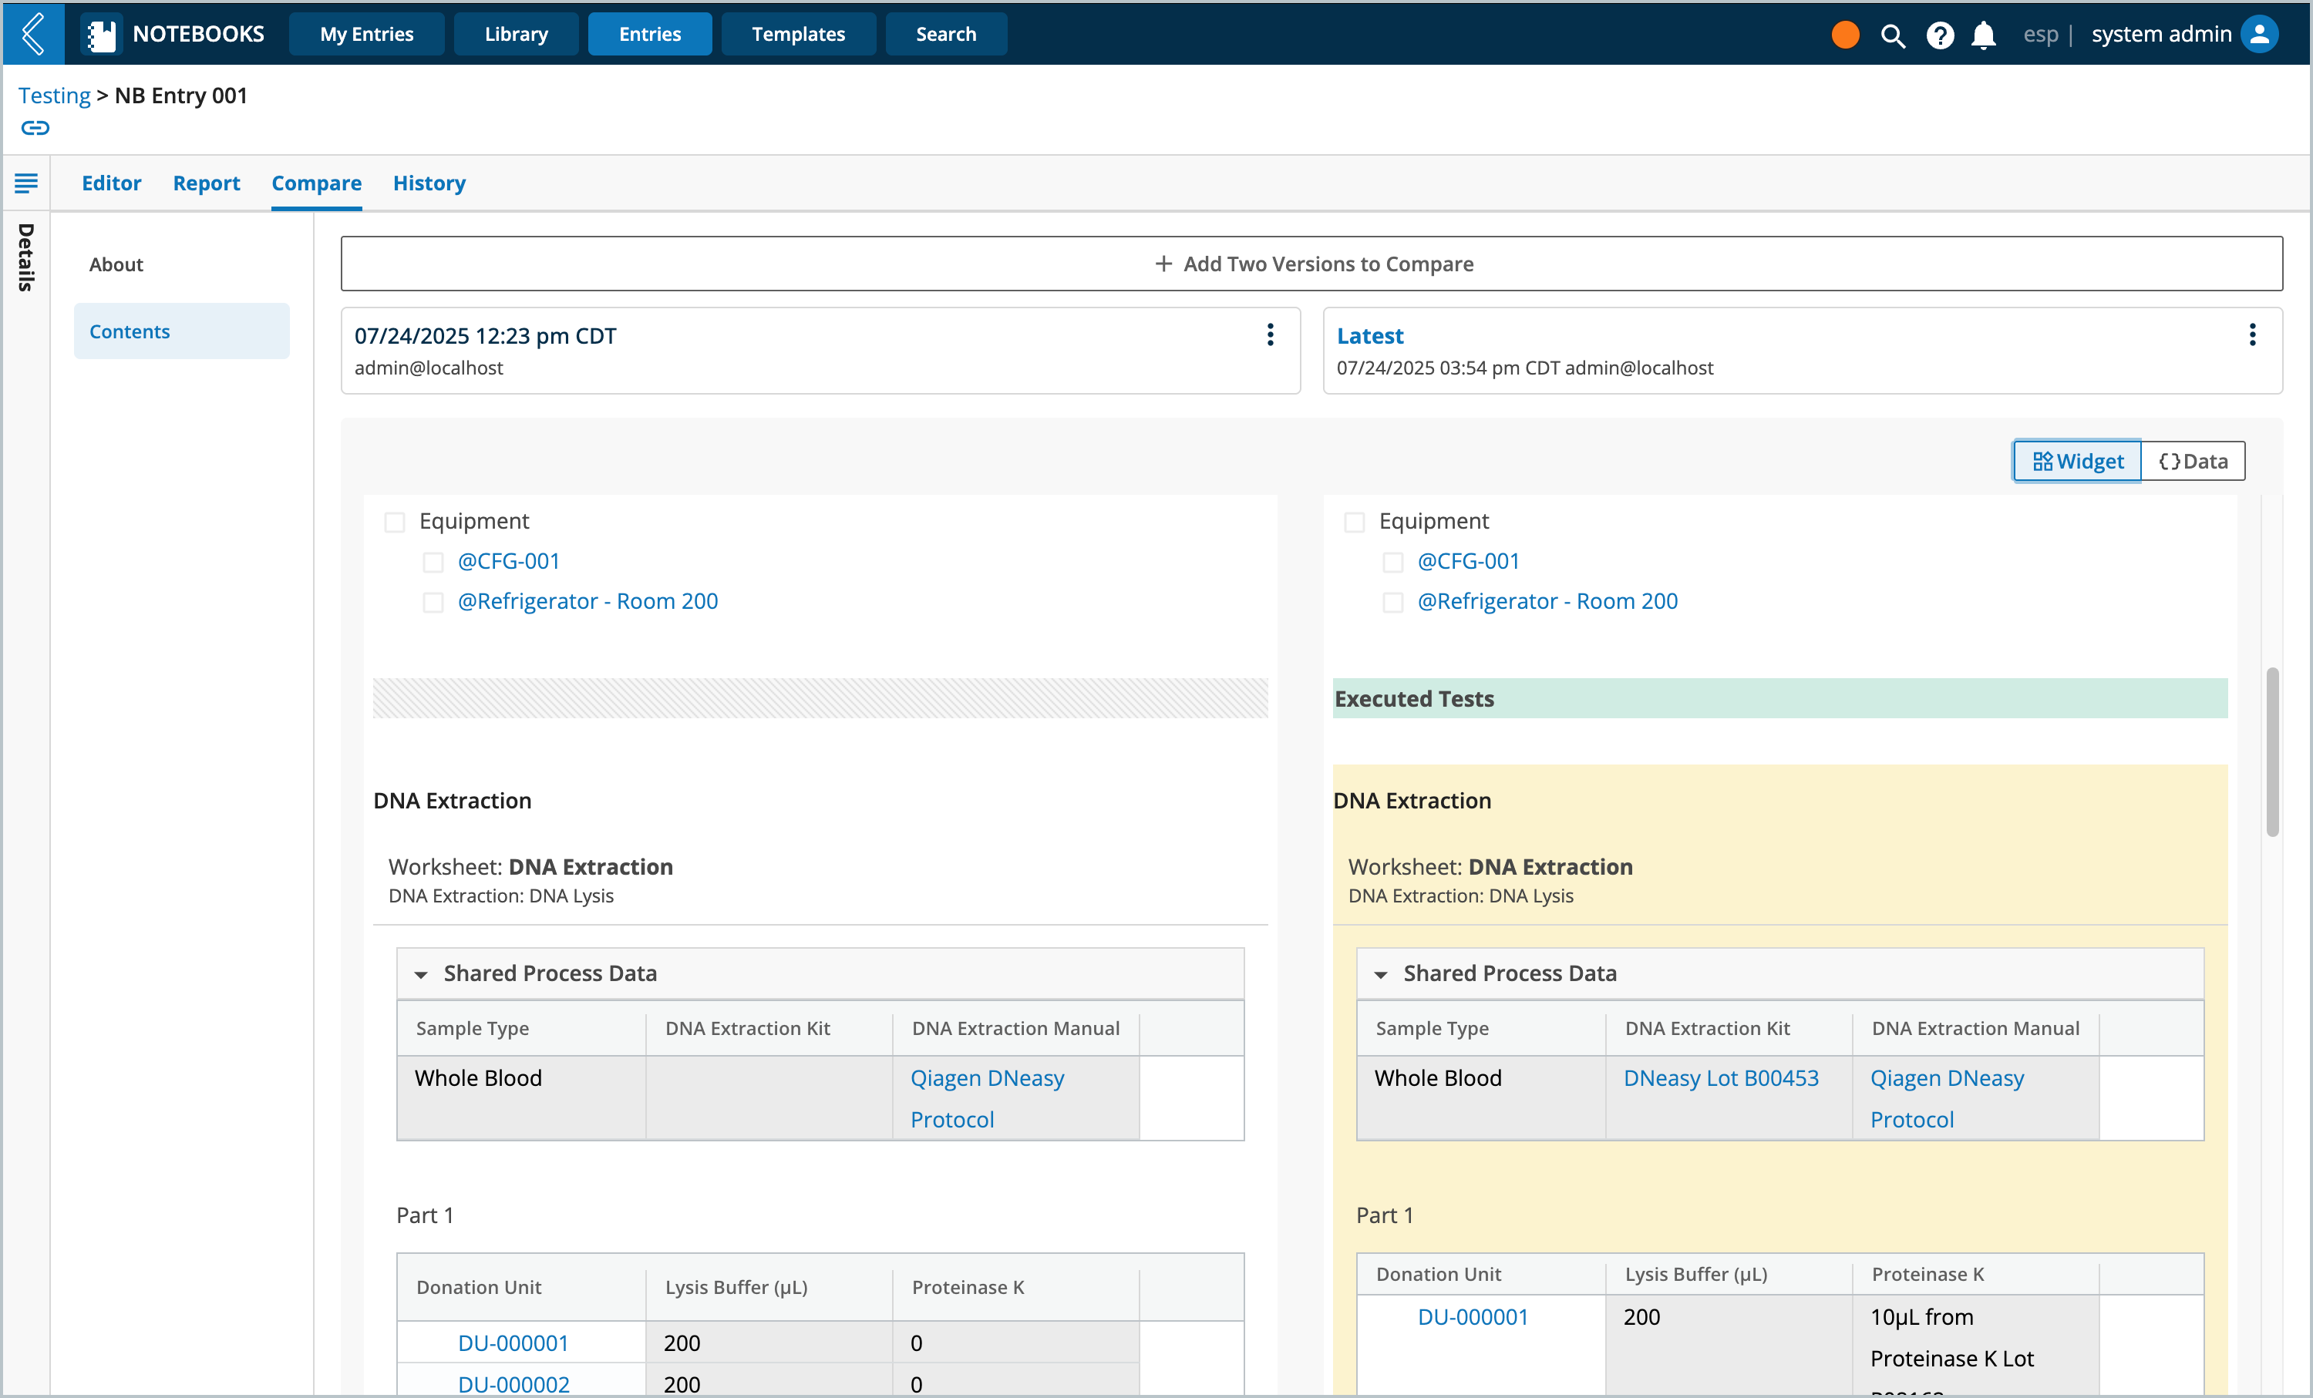Open the help question mark icon
The width and height of the screenshot is (2313, 1398).
(x=1939, y=35)
